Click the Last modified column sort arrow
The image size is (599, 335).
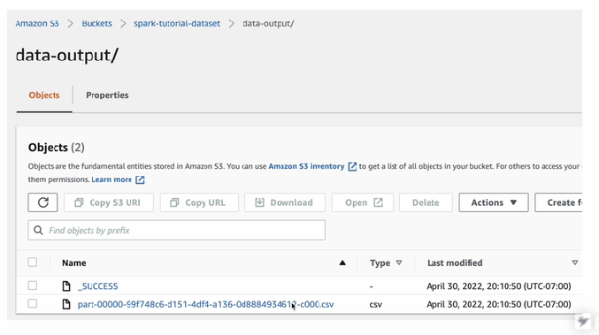pos(574,263)
